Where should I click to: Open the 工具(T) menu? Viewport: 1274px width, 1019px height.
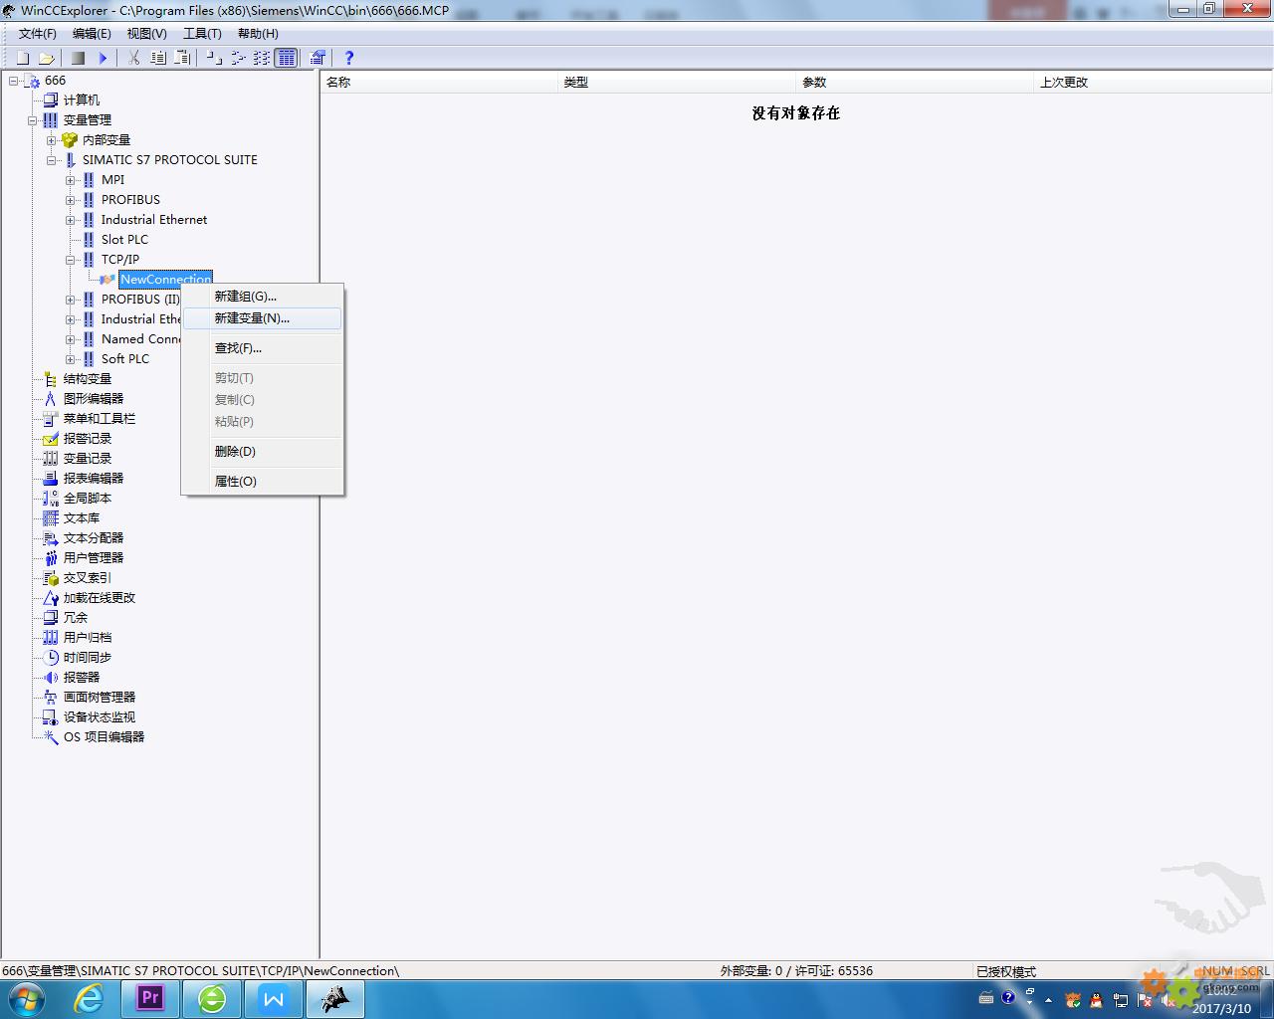pyautogui.click(x=202, y=34)
